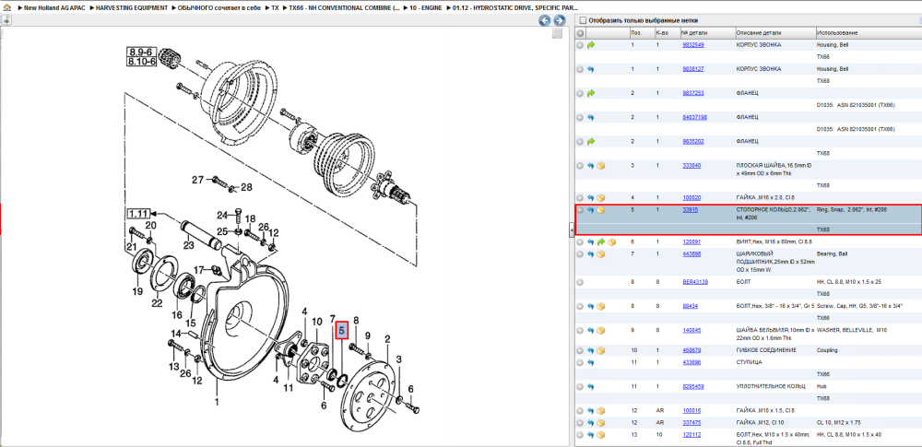Sort by 'Использование' column header

click(868, 33)
